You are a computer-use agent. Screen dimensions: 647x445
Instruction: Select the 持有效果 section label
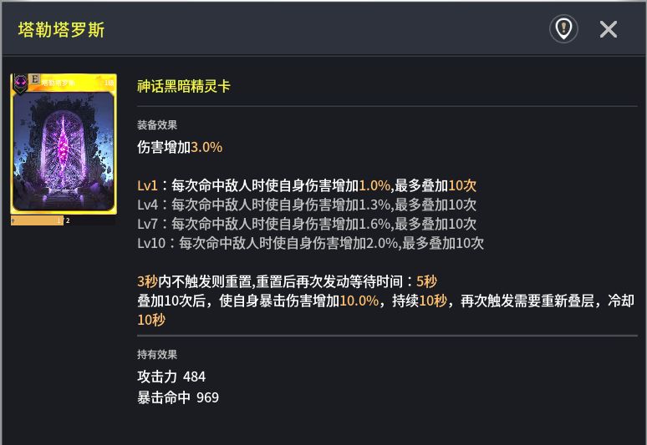point(157,354)
